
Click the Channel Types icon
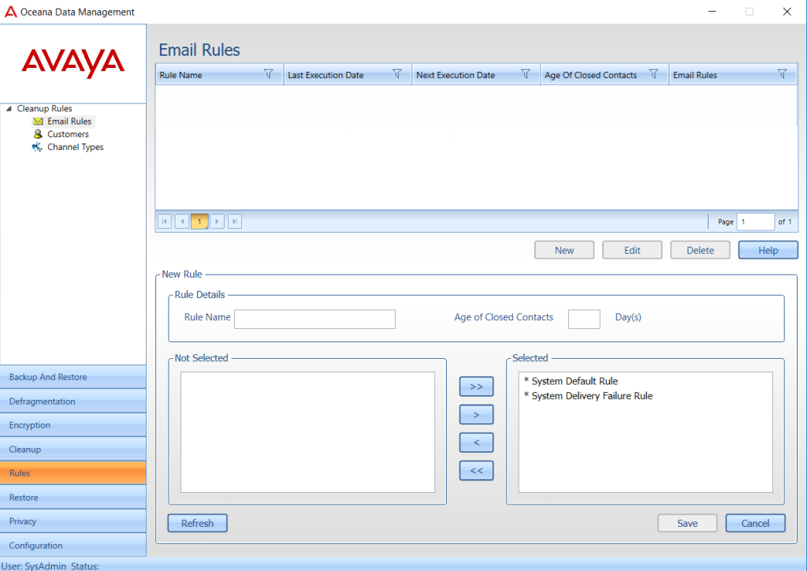pos(37,147)
